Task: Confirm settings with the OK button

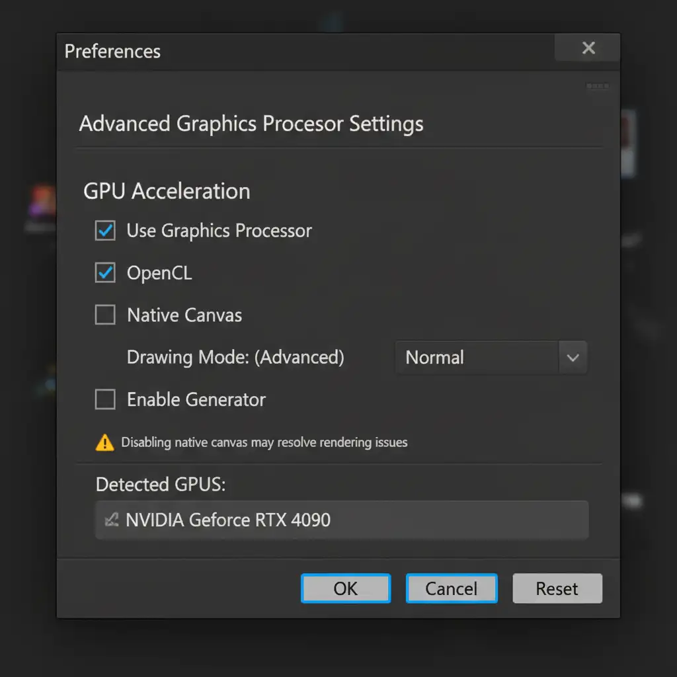Action: click(346, 588)
